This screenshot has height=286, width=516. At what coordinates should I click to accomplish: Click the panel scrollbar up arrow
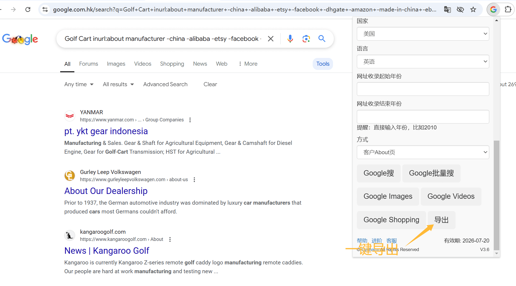point(496,21)
